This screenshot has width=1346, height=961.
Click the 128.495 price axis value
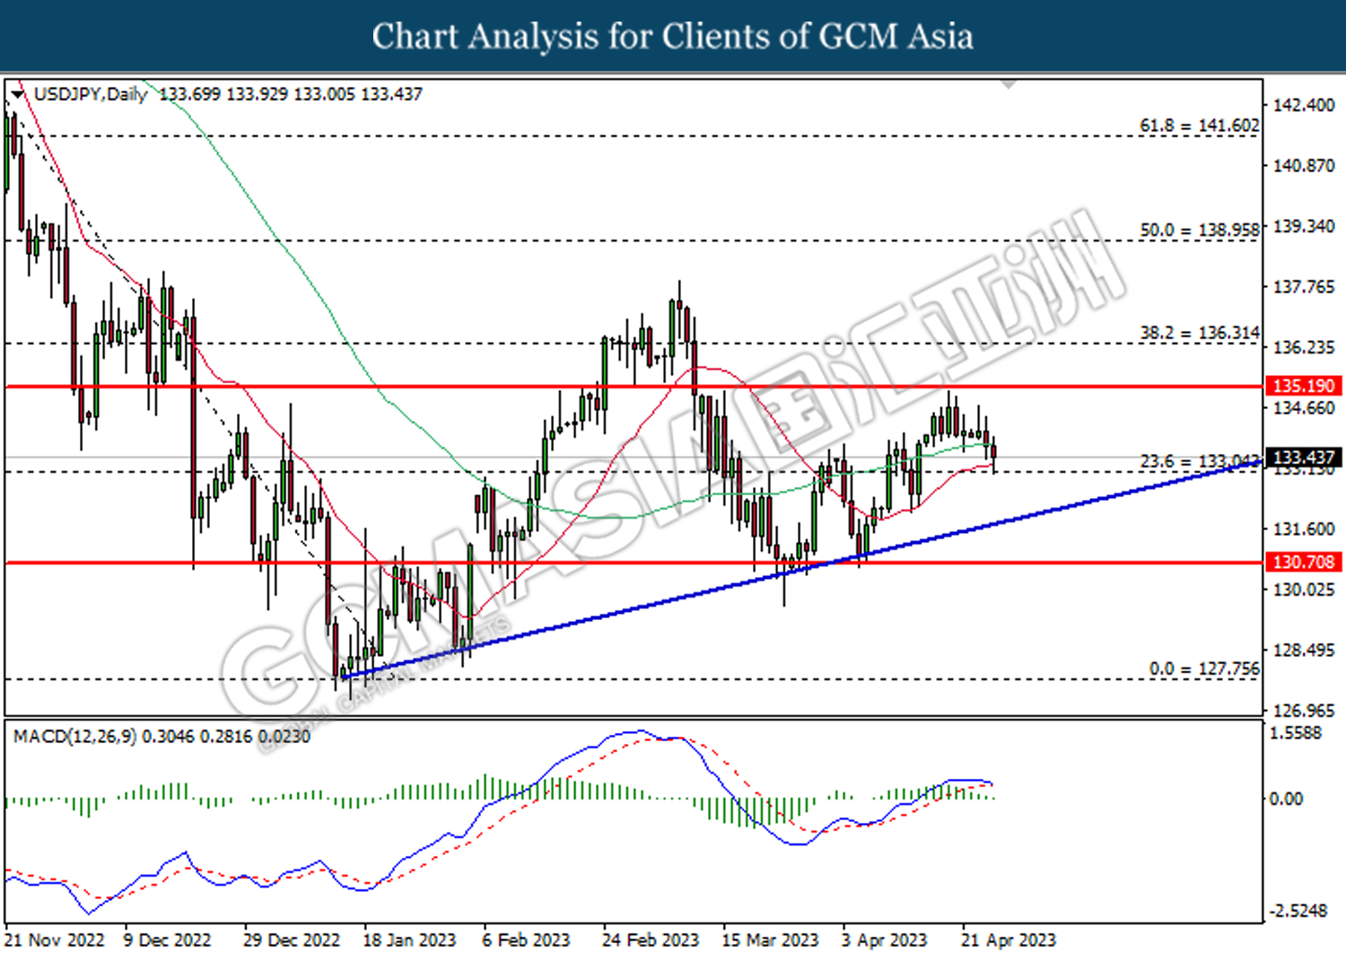coord(1304,650)
